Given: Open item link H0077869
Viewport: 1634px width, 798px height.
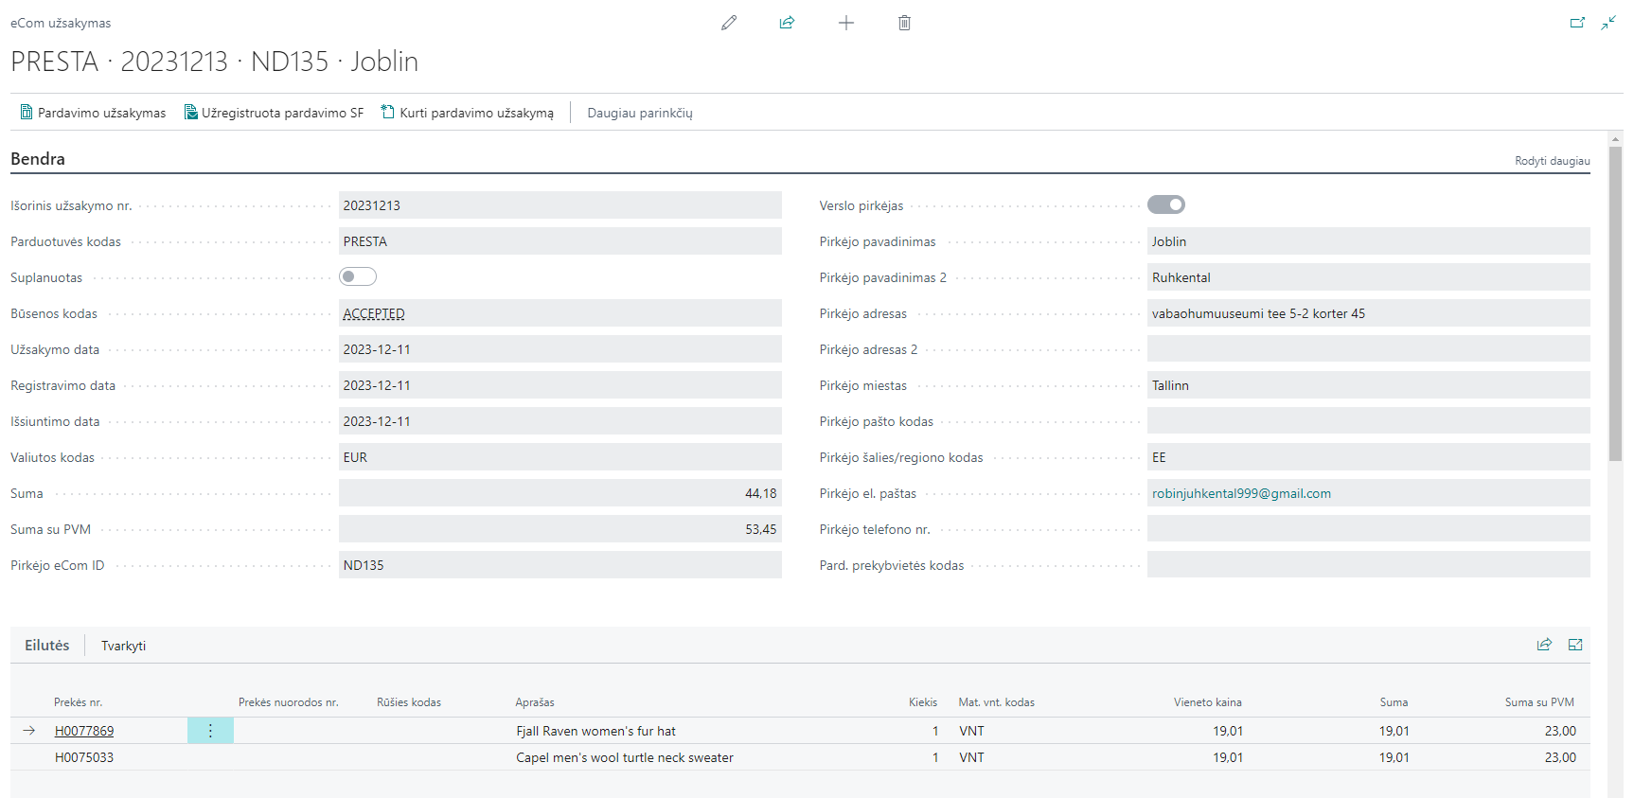Looking at the screenshot, I should (84, 731).
